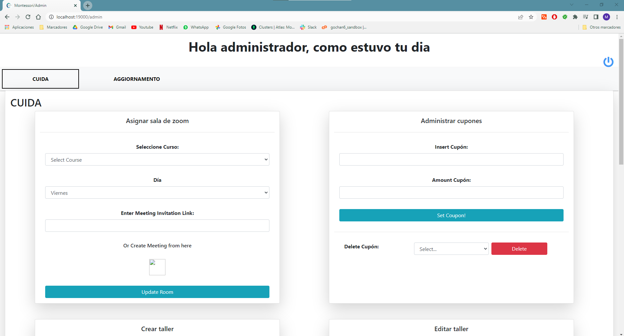Focus the Meeting Invitation Link field
Image resolution: width=624 pixels, height=336 pixels.
pyautogui.click(x=157, y=226)
